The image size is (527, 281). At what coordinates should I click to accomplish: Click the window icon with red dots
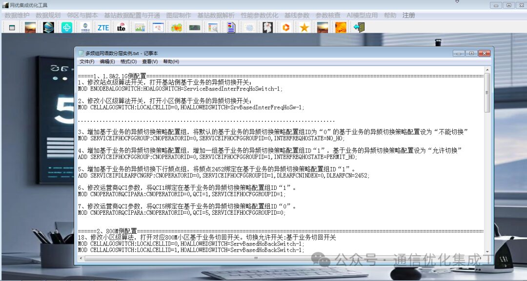(158, 27)
